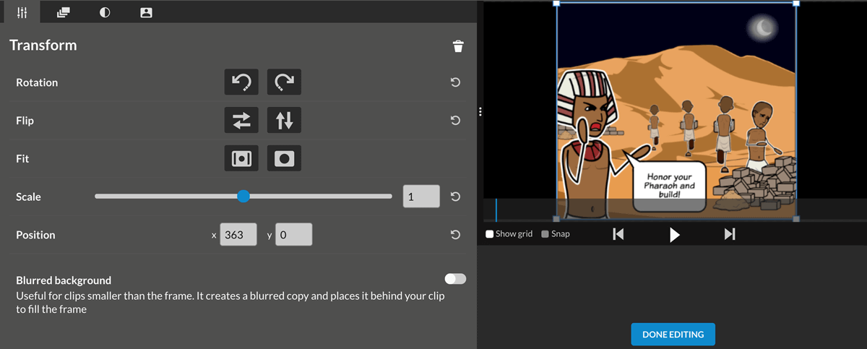The width and height of the screenshot is (867, 349).
Task: Click the storyboard clip in preview
Action: (x=676, y=111)
